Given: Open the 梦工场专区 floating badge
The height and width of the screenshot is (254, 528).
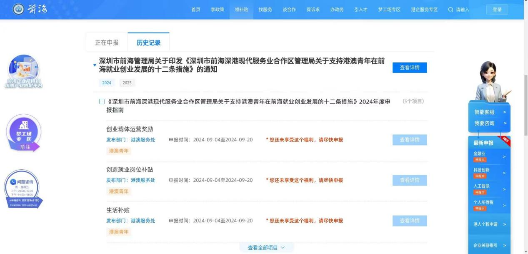Looking at the screenshot, I should click(x=24, y=133).
